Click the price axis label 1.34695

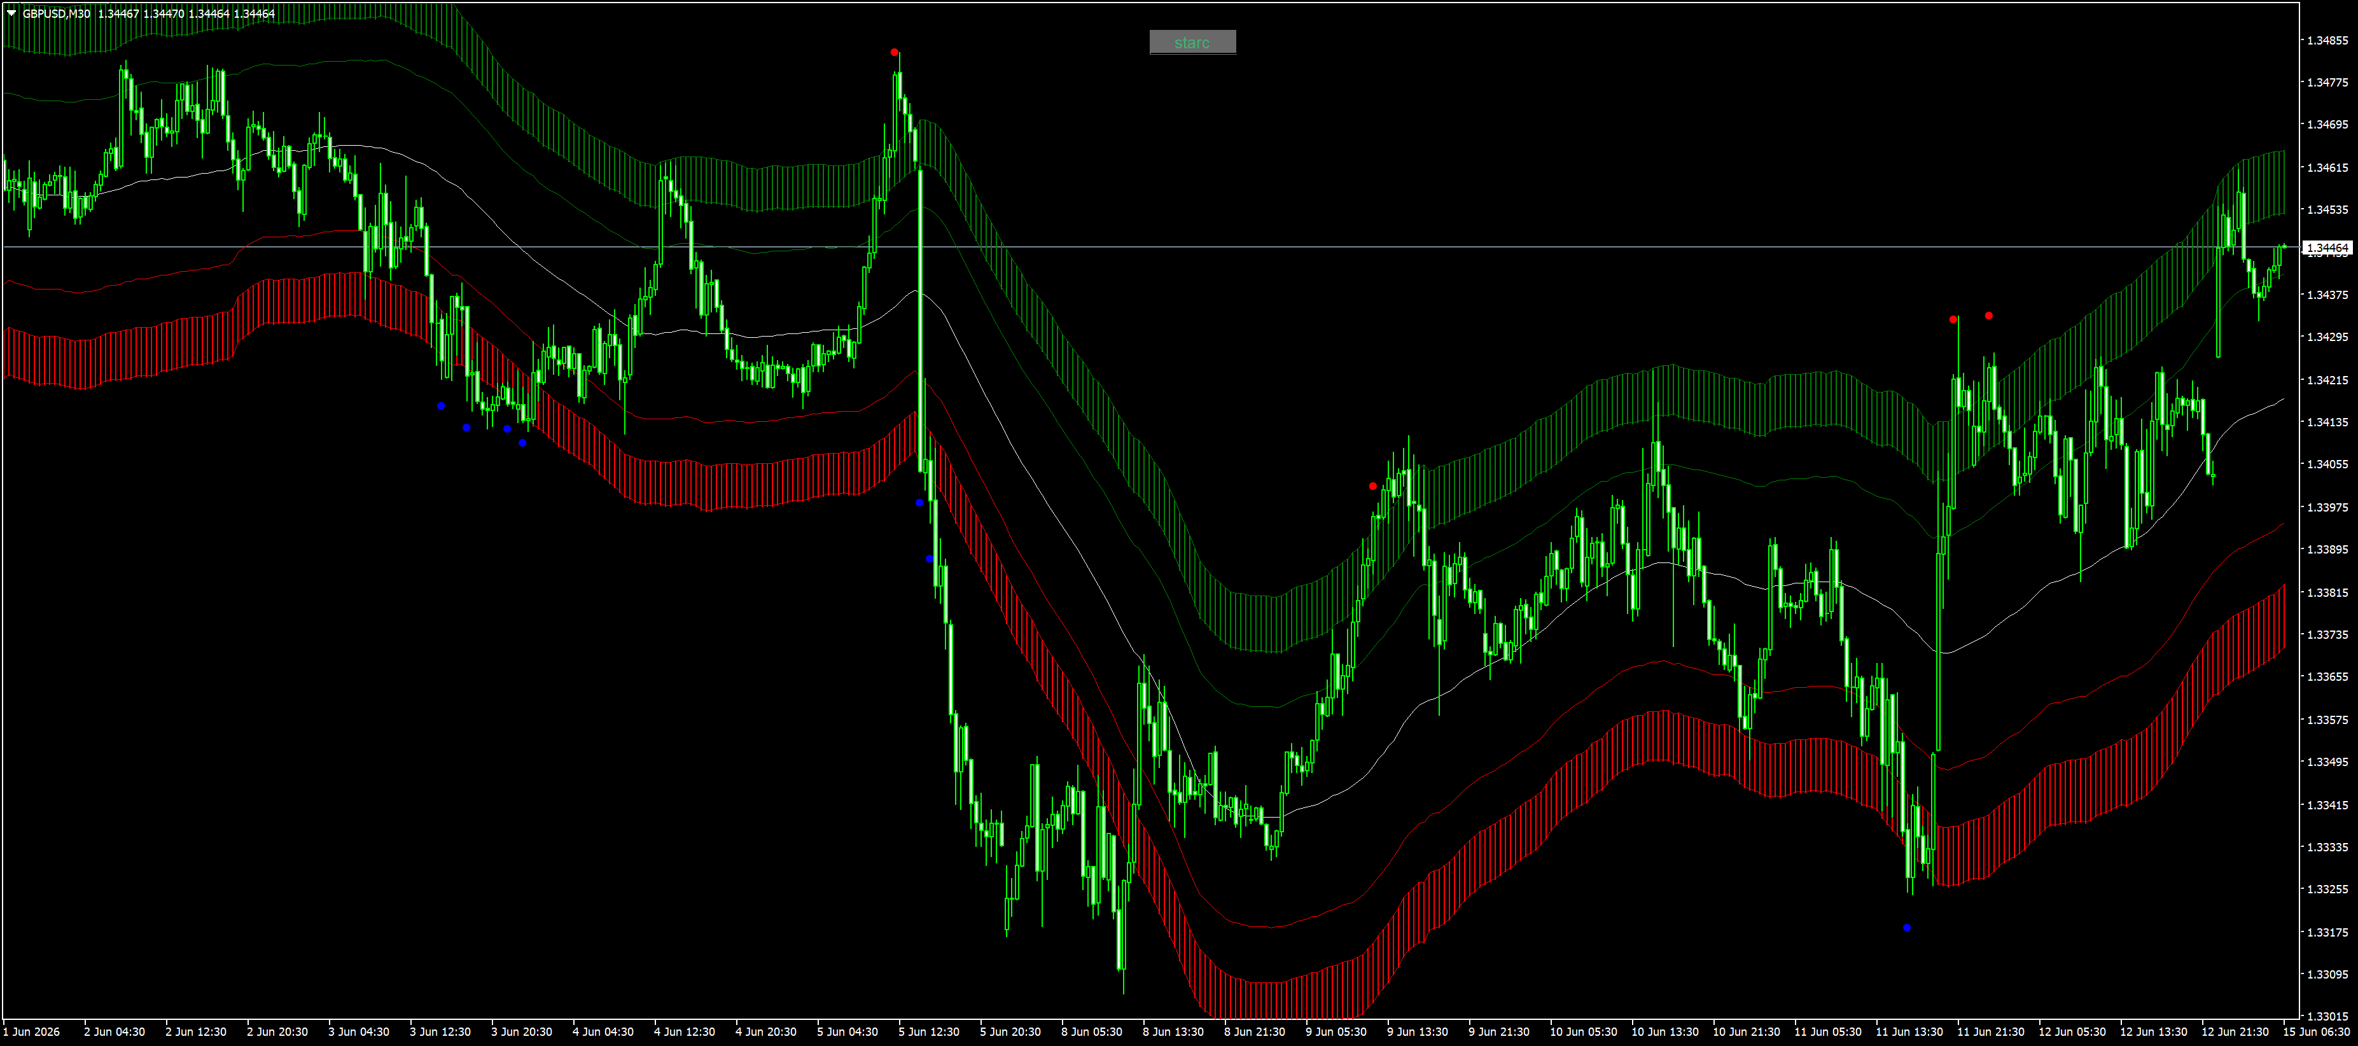pyautogui.click(x=2327, y=125)
